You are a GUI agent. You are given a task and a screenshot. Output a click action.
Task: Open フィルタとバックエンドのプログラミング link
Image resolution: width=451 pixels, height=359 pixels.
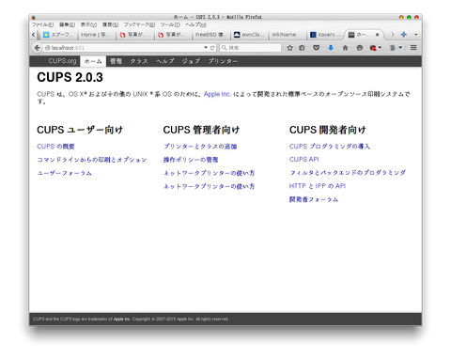348,173
